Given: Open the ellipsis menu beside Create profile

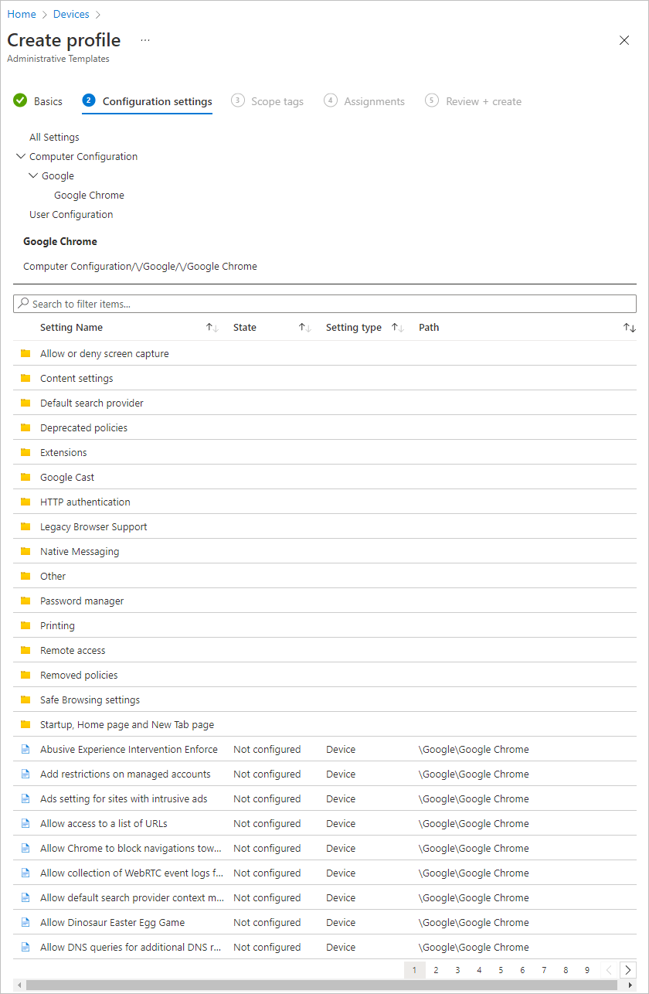Looking at the screenshot, I should click(145, 40).
